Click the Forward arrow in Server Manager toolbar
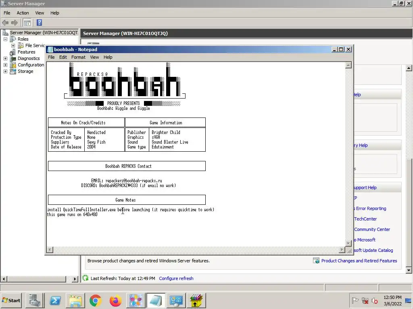The height and width of the screenshot is (309, 413). click(x=15, y=23)
